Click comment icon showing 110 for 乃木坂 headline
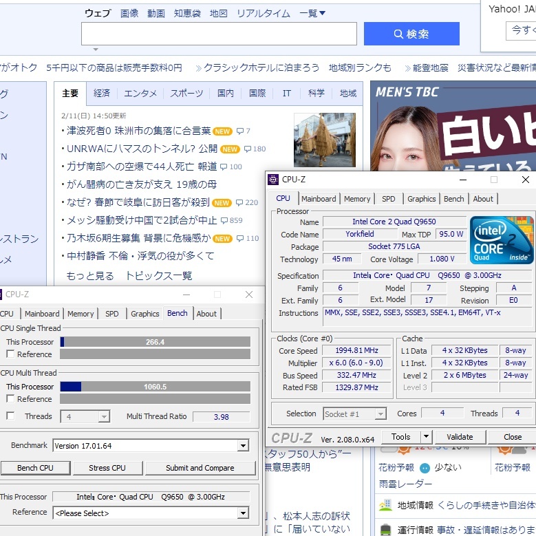 [x=240, y=238]
